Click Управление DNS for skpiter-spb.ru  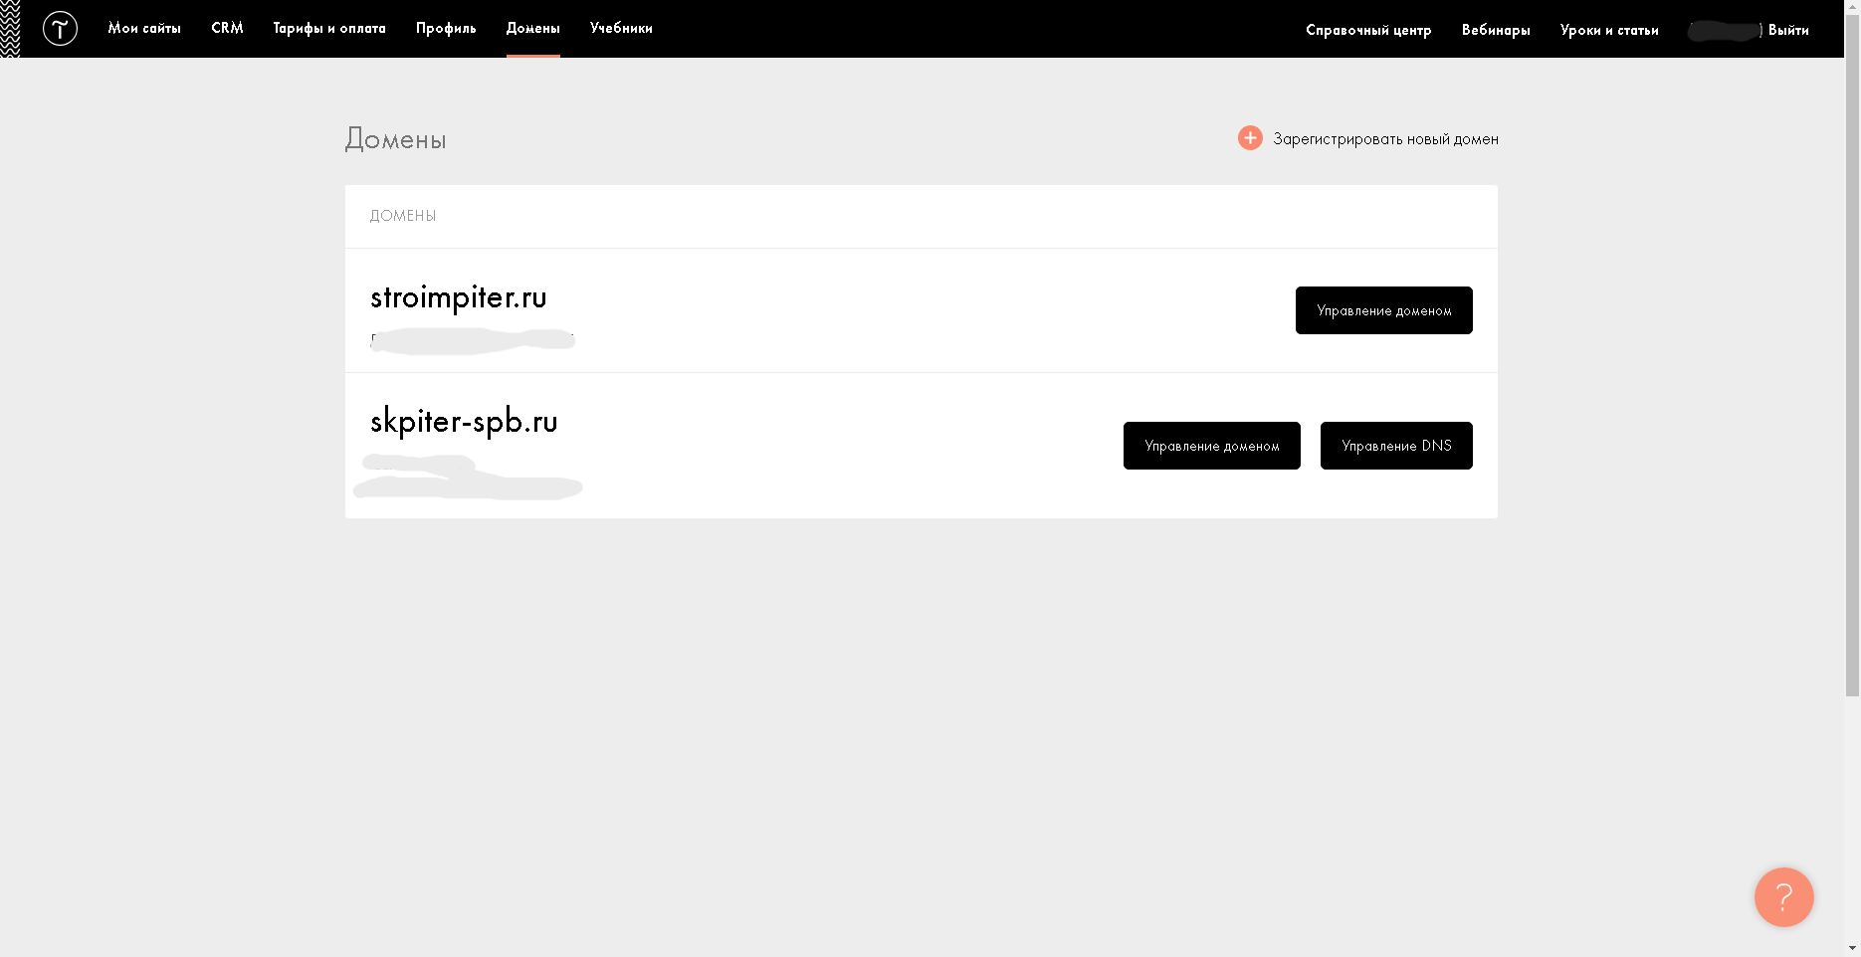point(1396,446)
